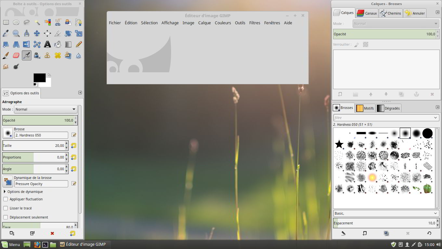Switch to the Motifs tab

click(x=365, y=108)
